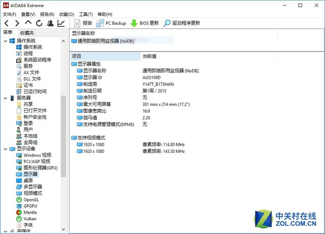Click the tree scrollbar down arrow
This screenshot has width=325, height=234.
tap(63, 229)
